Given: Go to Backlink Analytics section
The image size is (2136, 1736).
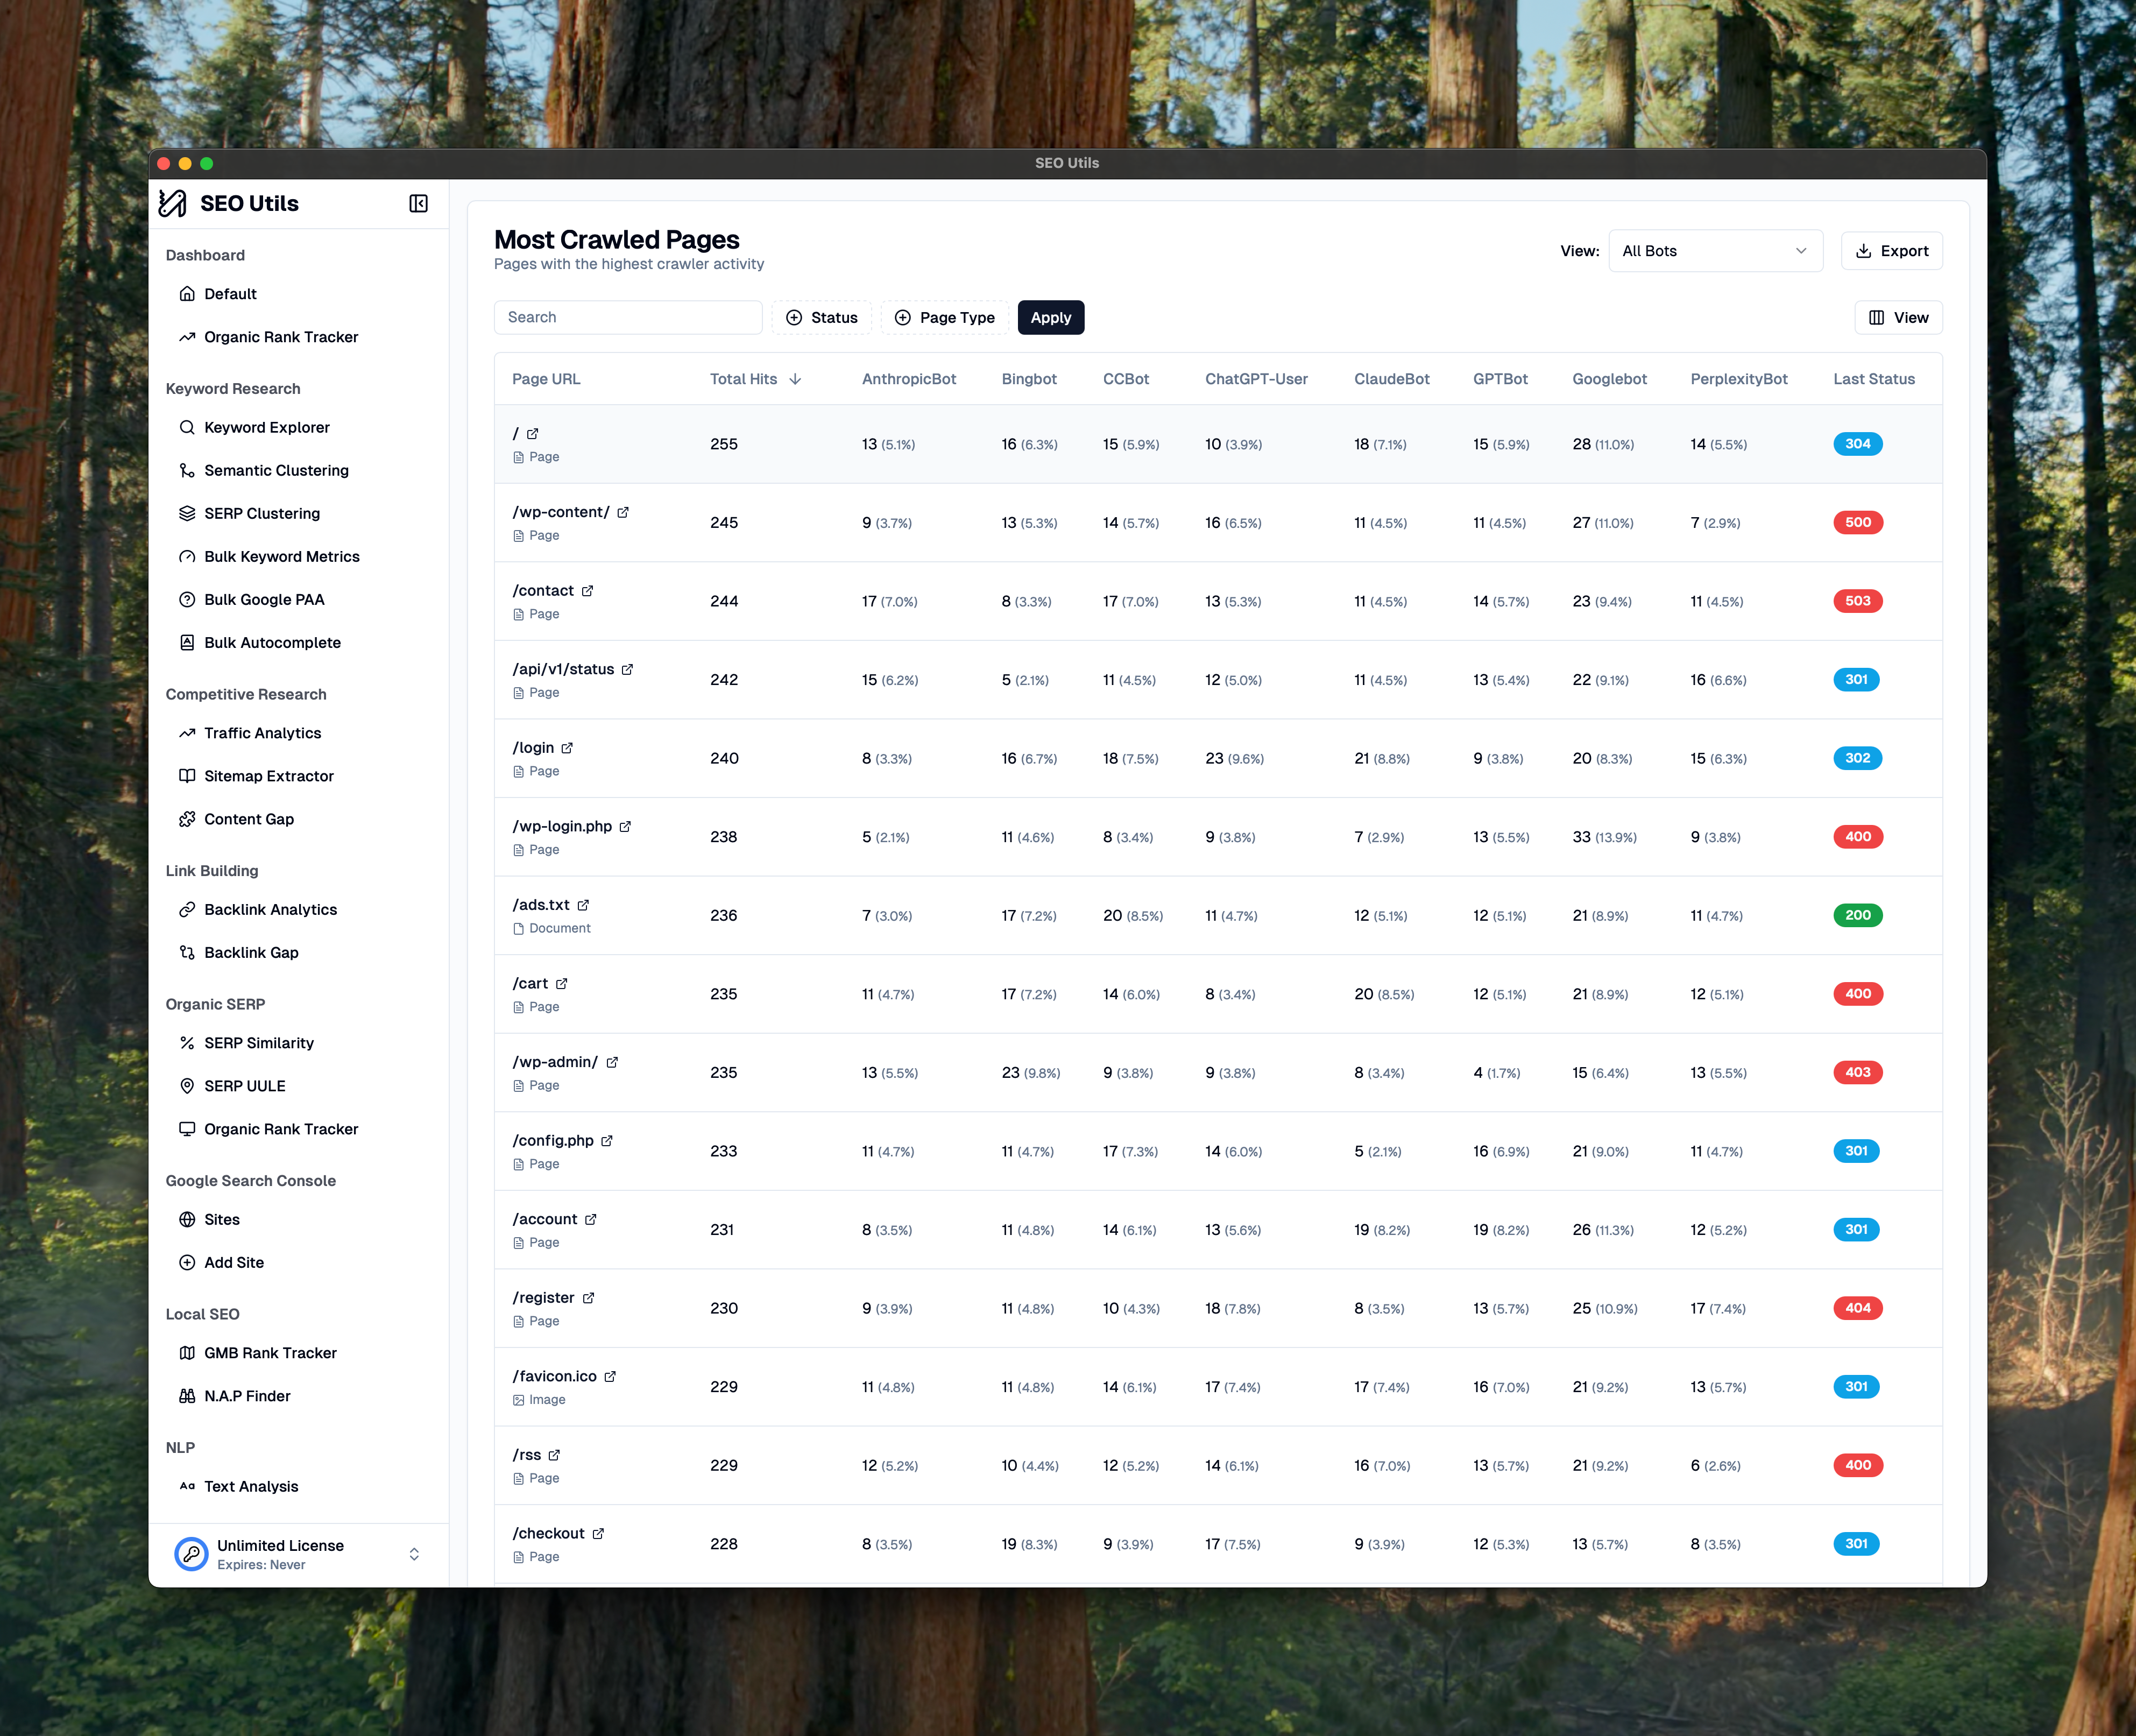Looking at the screenshot, I should point(270,910).
